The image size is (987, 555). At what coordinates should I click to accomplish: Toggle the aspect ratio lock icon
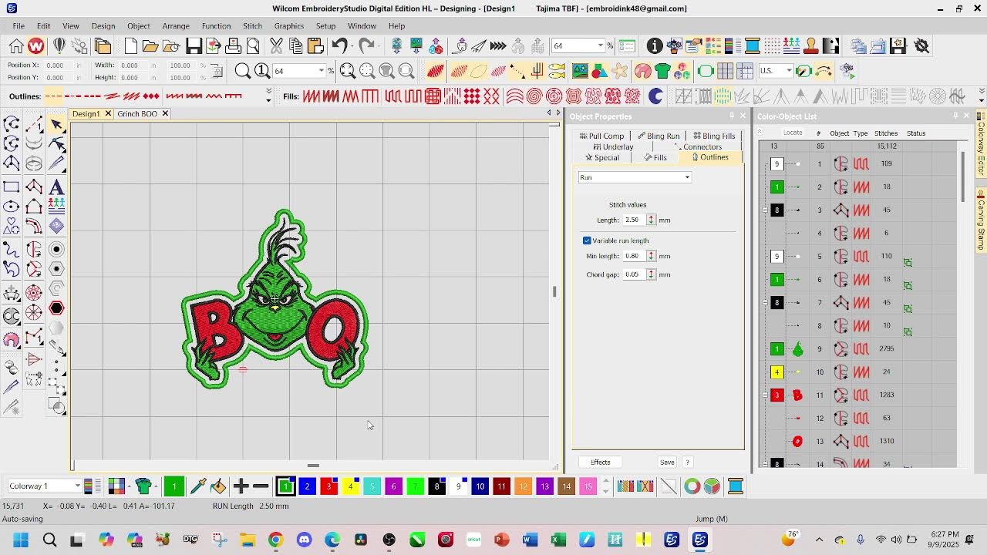217,72
